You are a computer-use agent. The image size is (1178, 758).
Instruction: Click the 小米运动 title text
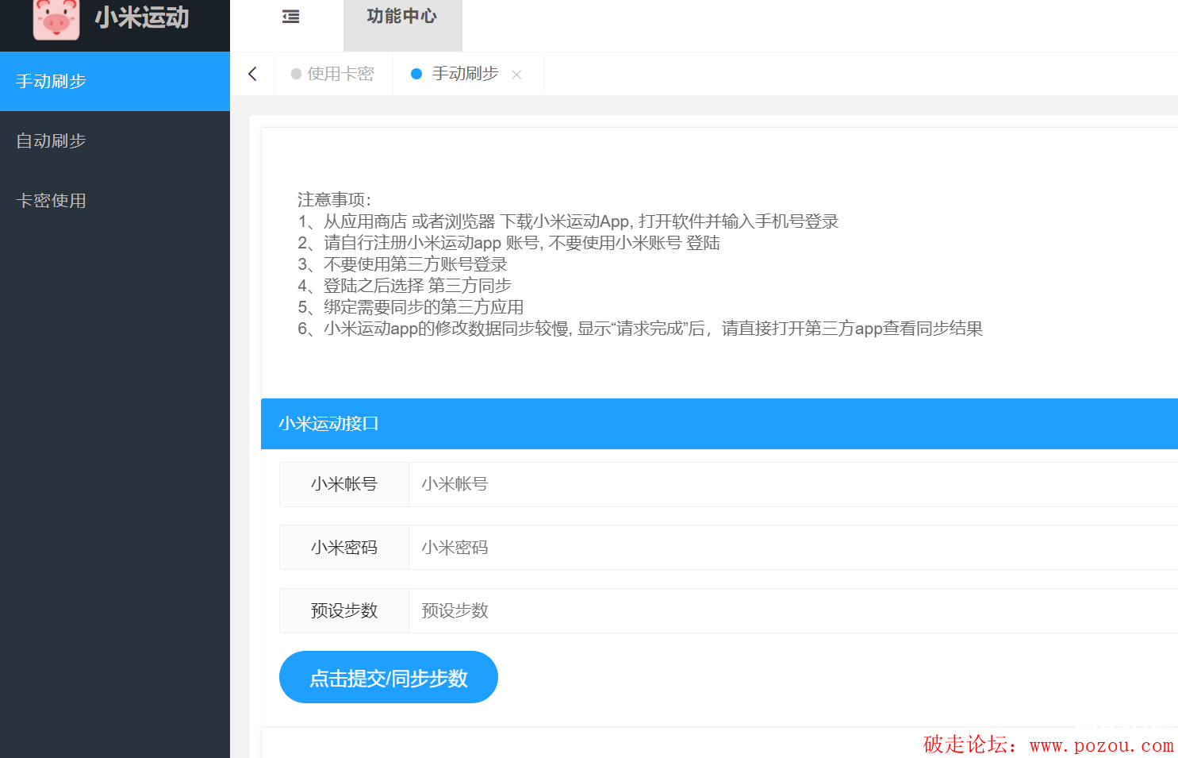[142, 17]
